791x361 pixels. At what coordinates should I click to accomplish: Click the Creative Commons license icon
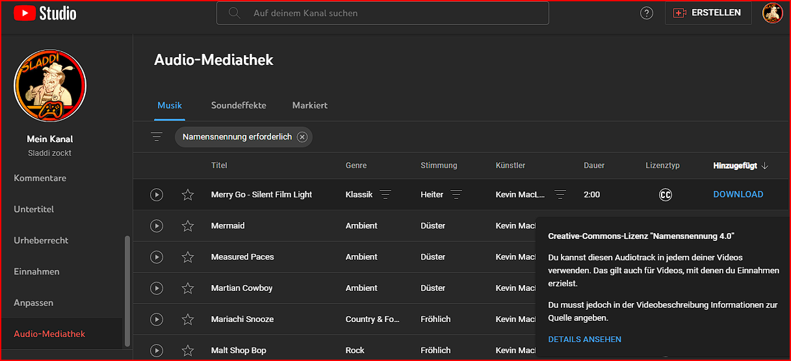[x=665, y=195]
